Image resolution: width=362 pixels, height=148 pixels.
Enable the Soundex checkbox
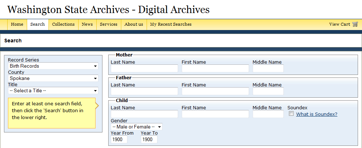[x=291, y=114]
